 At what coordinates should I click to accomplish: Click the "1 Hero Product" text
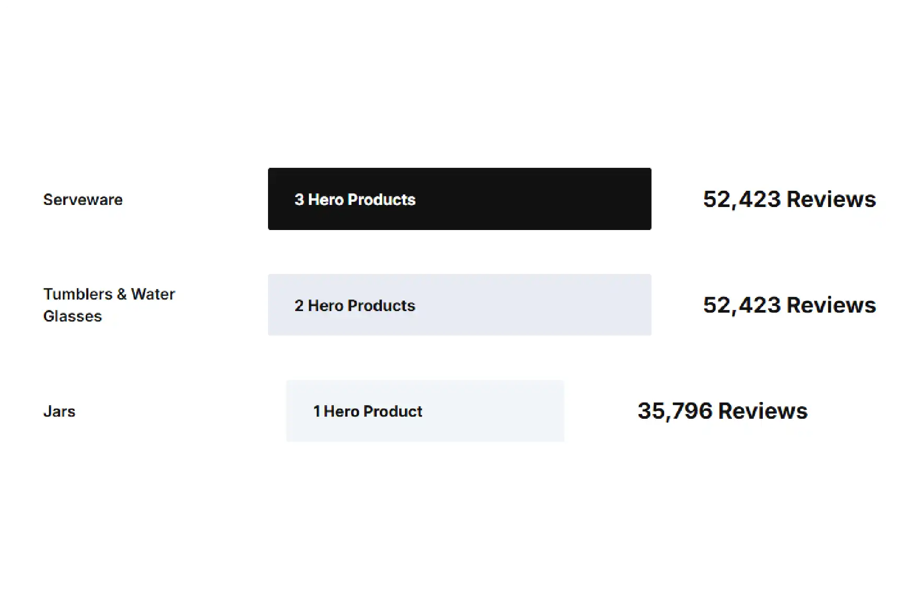click(x=367, y=411)
